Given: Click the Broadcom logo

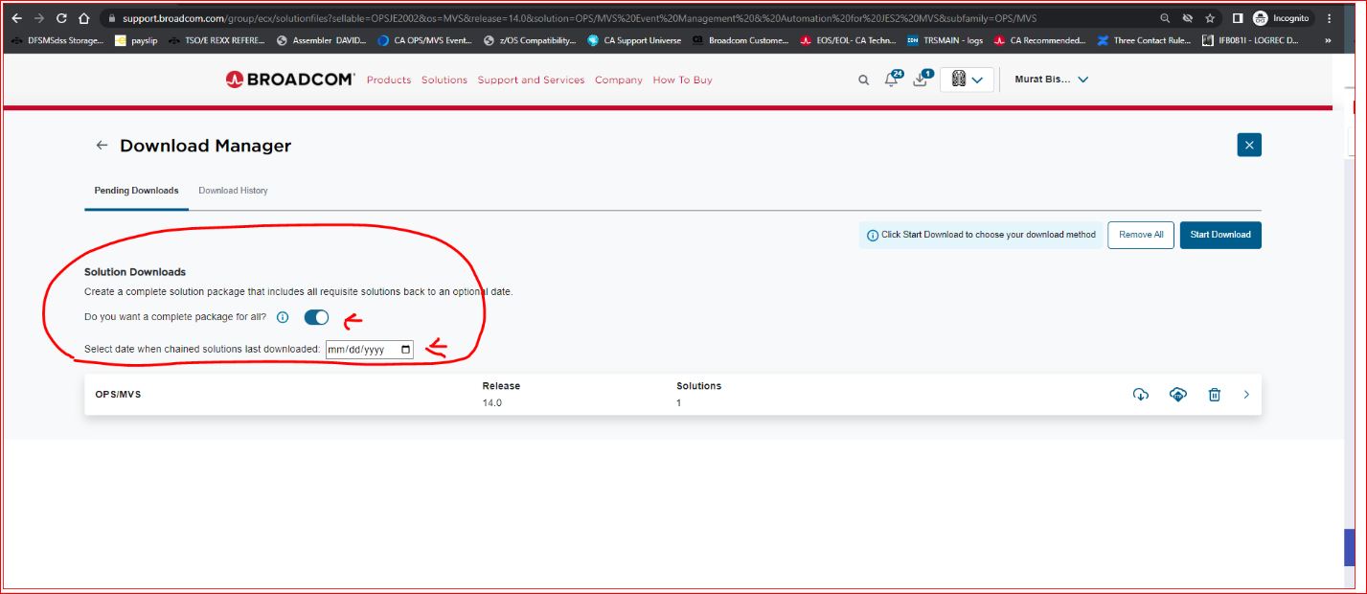Looking at the screenshot, I should [290, 80].
